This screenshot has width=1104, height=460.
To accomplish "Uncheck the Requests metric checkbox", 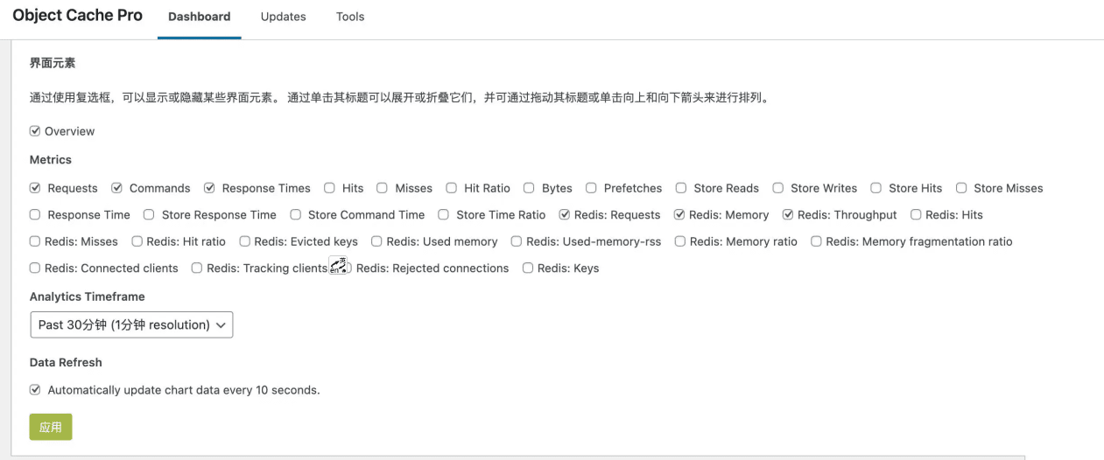I will pyautogui.click(x=35, y=188).
